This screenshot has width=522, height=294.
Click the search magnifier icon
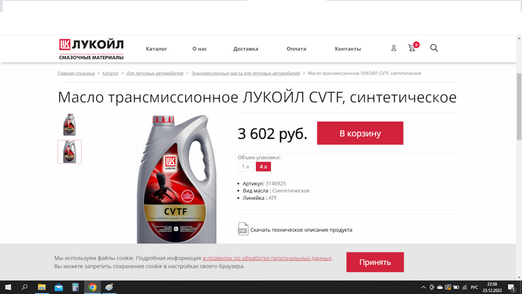[434, 48]
